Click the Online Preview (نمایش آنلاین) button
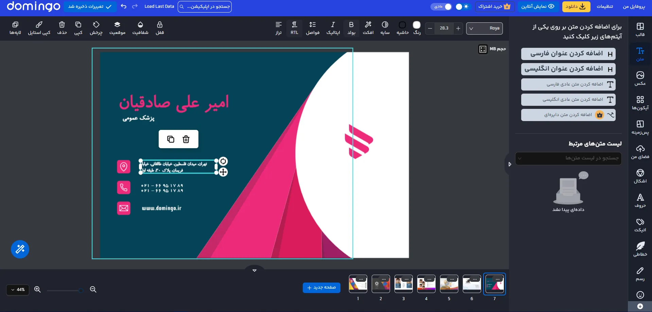The image size is (652, 312). 538,6
